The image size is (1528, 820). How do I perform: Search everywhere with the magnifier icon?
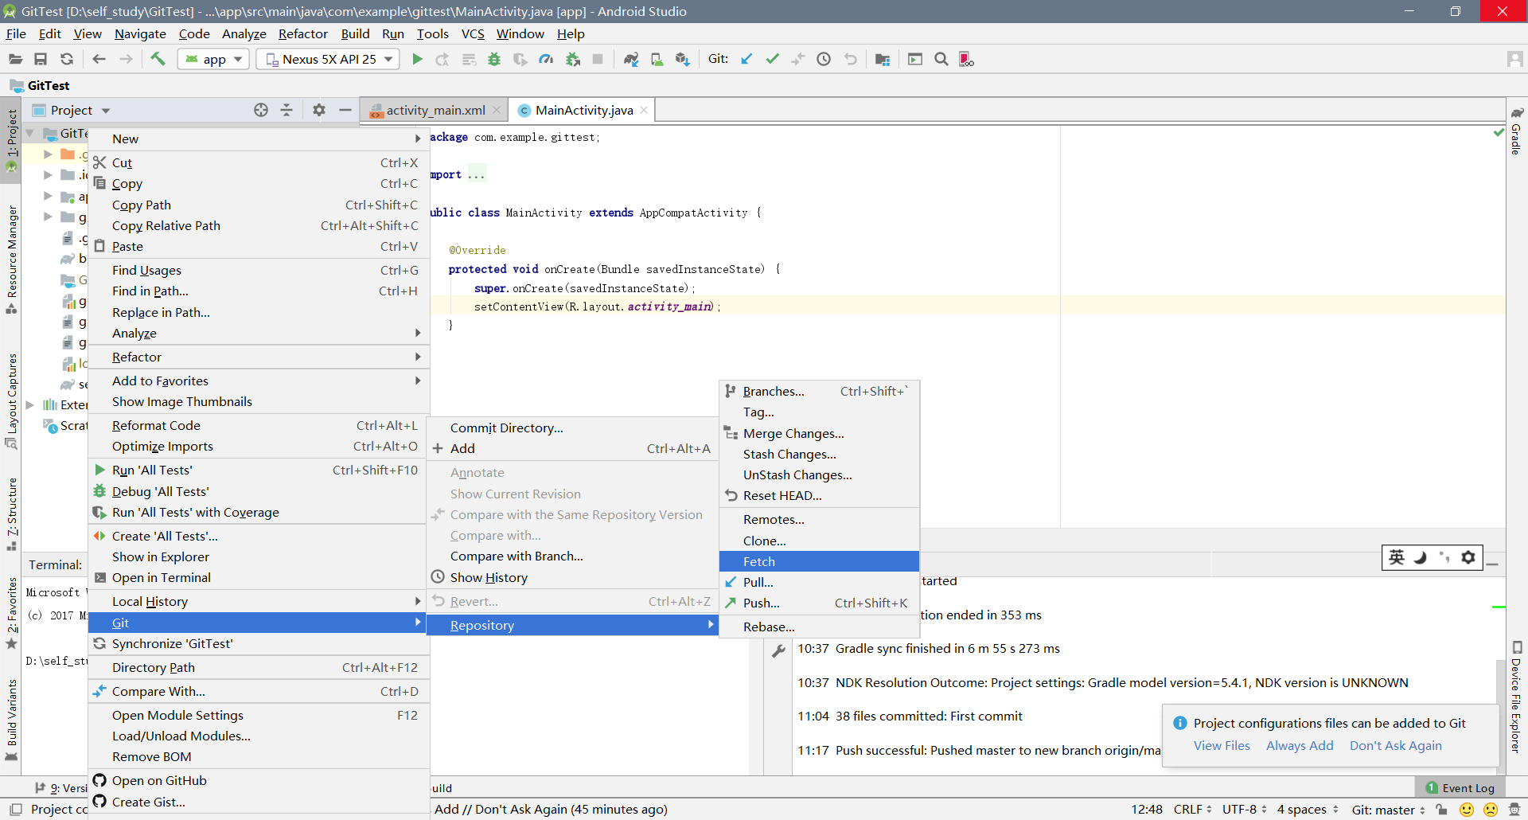tap(941, 59)
